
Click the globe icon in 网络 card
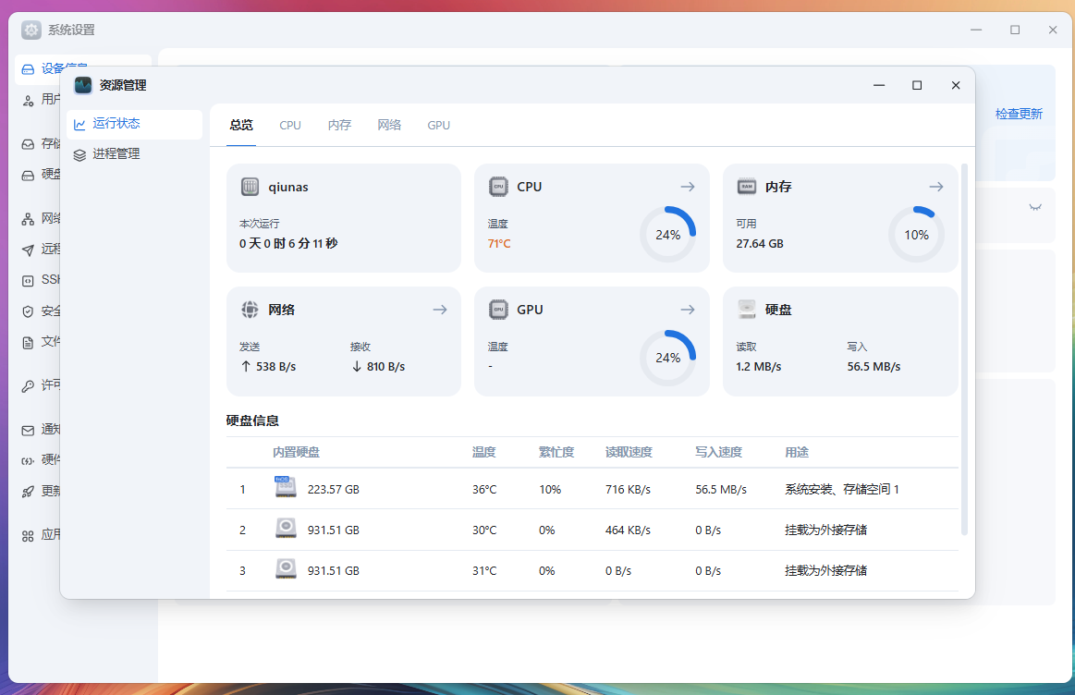(250, 310)
